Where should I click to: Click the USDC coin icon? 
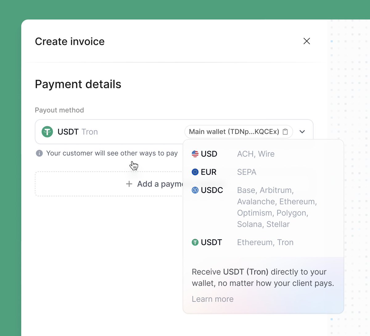click(195, 190)
